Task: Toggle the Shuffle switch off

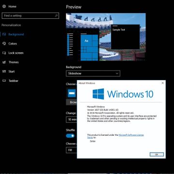Action: tap(70, 136)
